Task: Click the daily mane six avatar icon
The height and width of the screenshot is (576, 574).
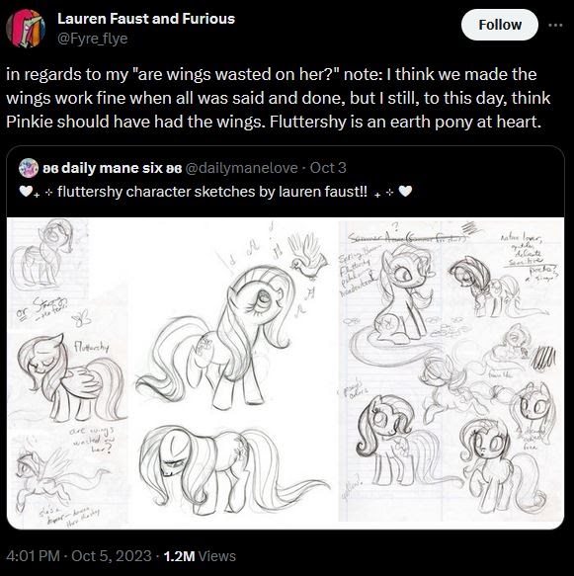Action: [x=29, y=168]
